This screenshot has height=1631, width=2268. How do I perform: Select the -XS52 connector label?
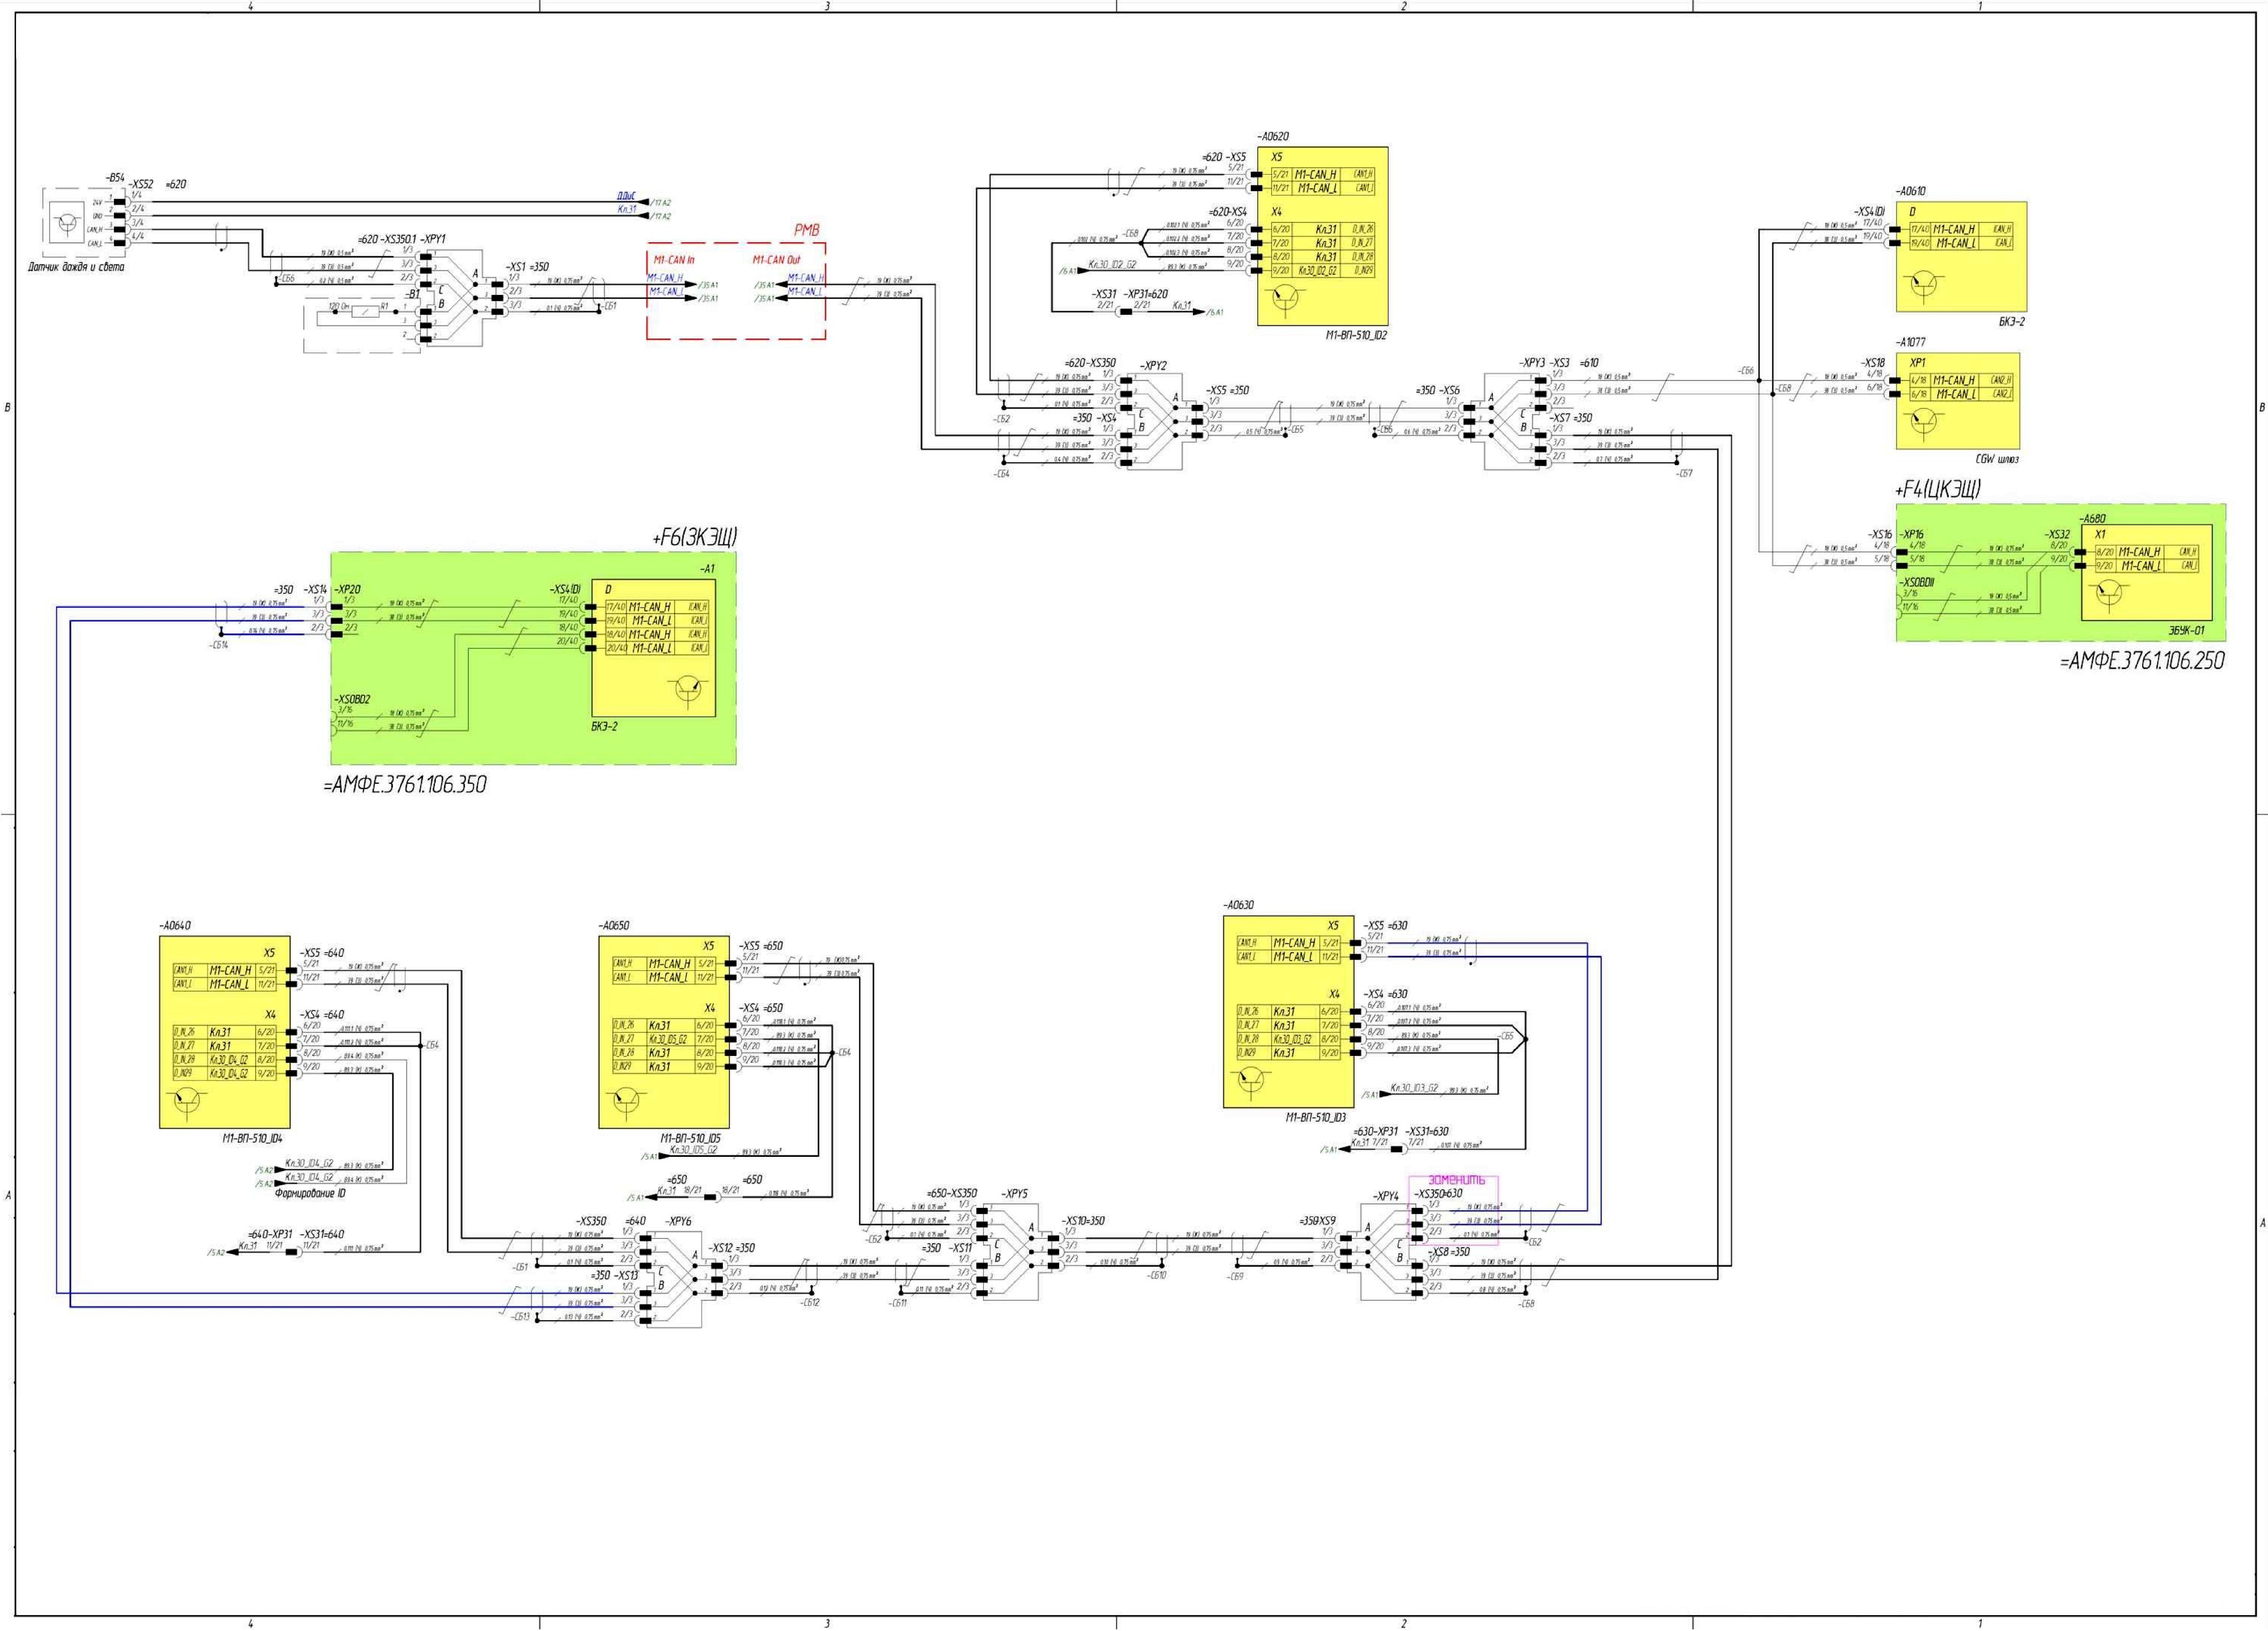pyautogui.click(x=142, y=184)
